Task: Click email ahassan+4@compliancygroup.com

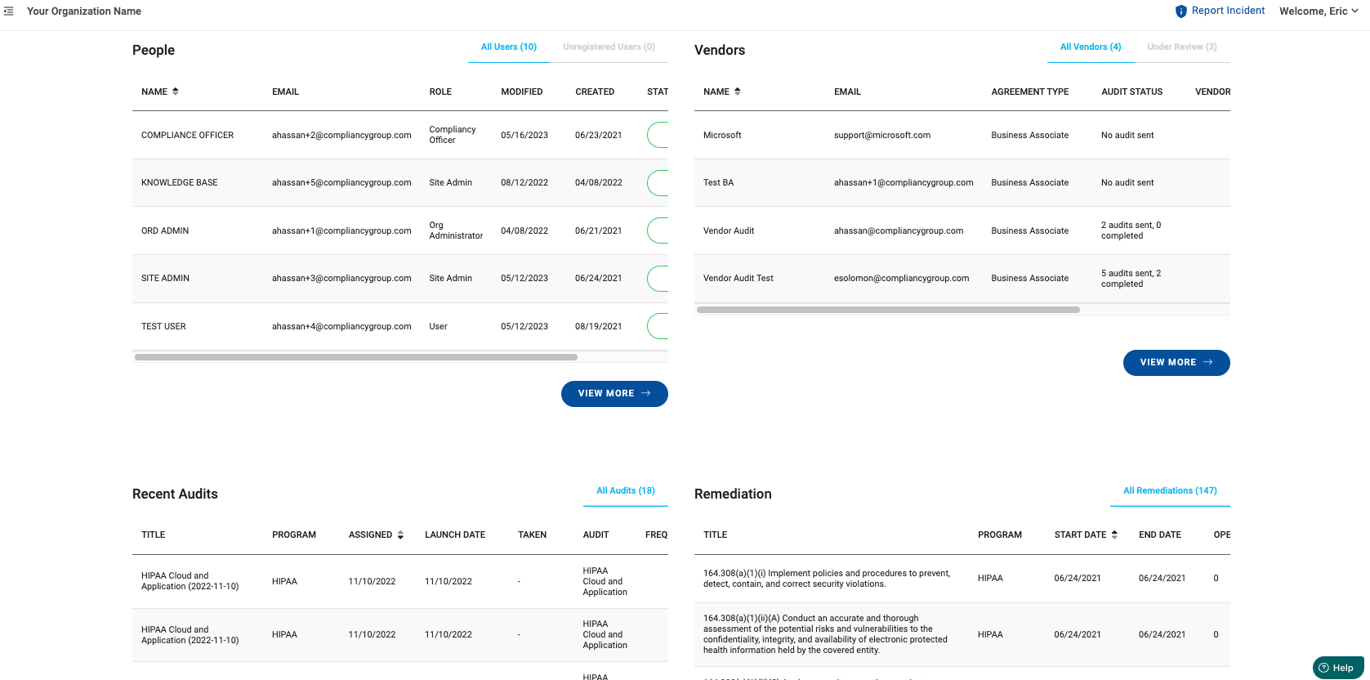Action: [x=341, y=326]
